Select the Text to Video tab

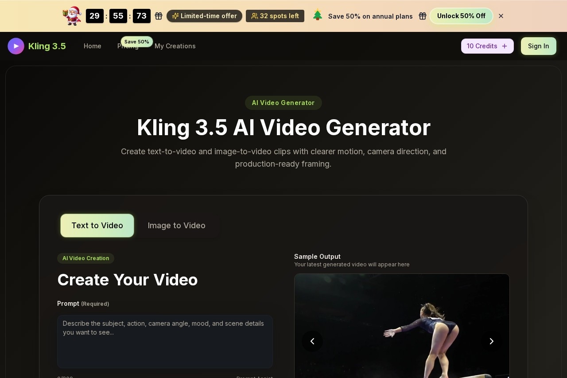point(97,226)
